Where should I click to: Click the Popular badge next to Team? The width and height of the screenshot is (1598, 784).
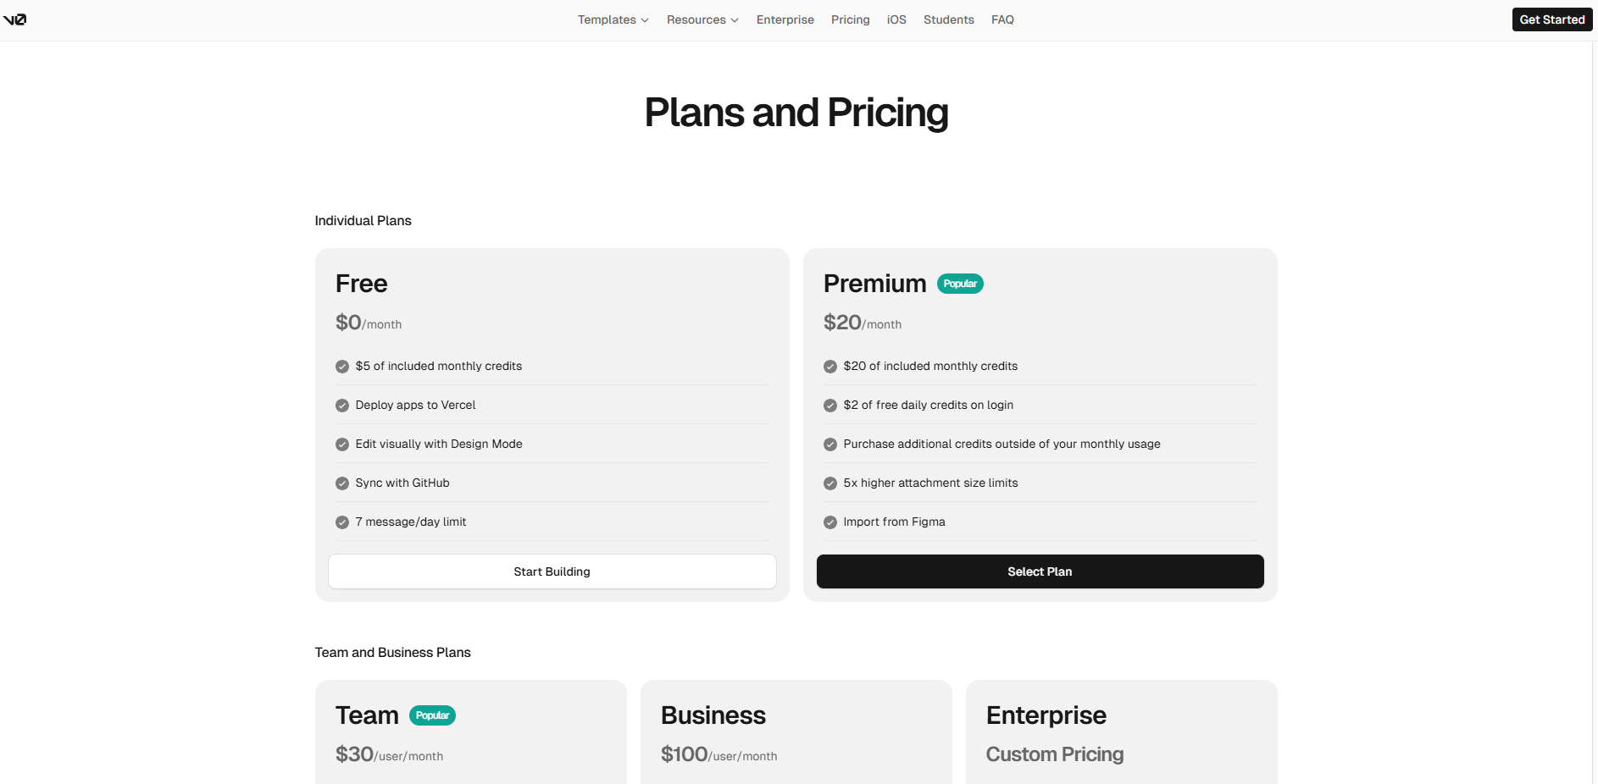click(432, 715)
